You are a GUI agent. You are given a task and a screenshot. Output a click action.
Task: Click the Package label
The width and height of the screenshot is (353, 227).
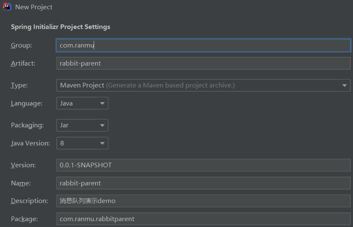coord(24,219)
